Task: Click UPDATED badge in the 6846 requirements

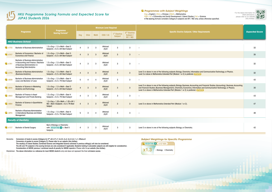Action: [200, 90]
